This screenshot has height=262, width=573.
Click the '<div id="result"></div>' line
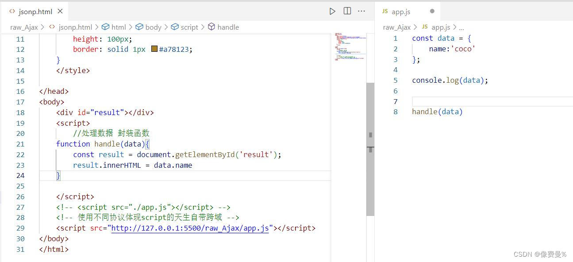point(105,112)
